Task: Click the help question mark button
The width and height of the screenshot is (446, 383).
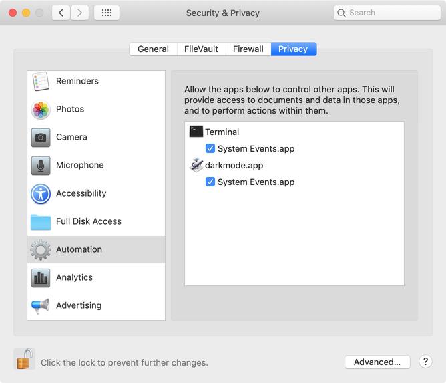Action: 425,362
